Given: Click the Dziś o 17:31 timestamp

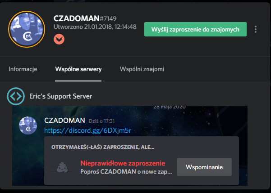Looking at the screenshot, I should (x=101, y=121).
